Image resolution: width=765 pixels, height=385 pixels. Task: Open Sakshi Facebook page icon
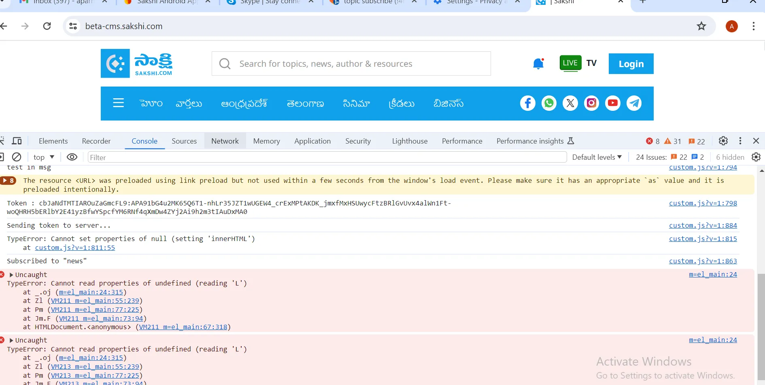point(527,103)
